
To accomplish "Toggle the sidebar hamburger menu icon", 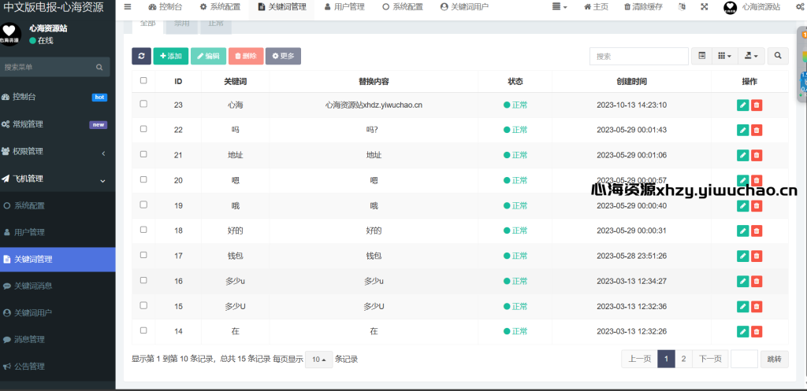I will [x=128, y=6].
